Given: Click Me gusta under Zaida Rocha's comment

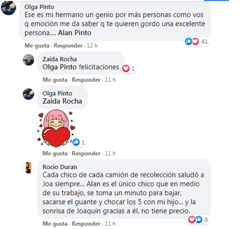Looking at the screenshot, I should tap(55, 80).
